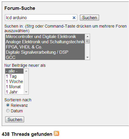Image resolution: width=129 pixels, height=139 pixels.
Task: Open the RSS feed icon for found threads
Action: [56, 133]
